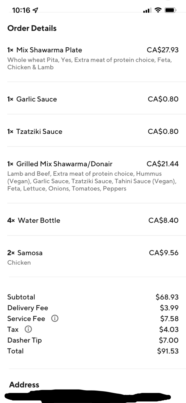Tap the Wi-Fi status icon
The width and height of the screenshot is (186, 403).
(x=157, y=10)
